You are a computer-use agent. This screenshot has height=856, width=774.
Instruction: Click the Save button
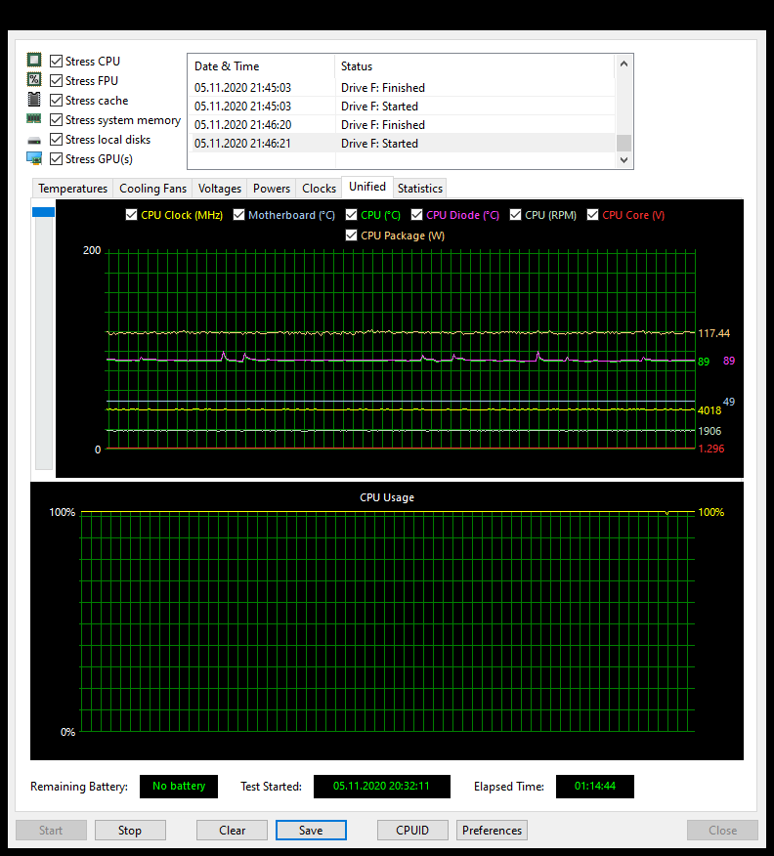[311, 830]
